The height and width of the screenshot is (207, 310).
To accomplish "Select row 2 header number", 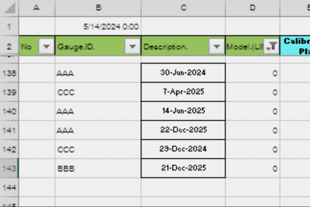I will click(9, 46).
